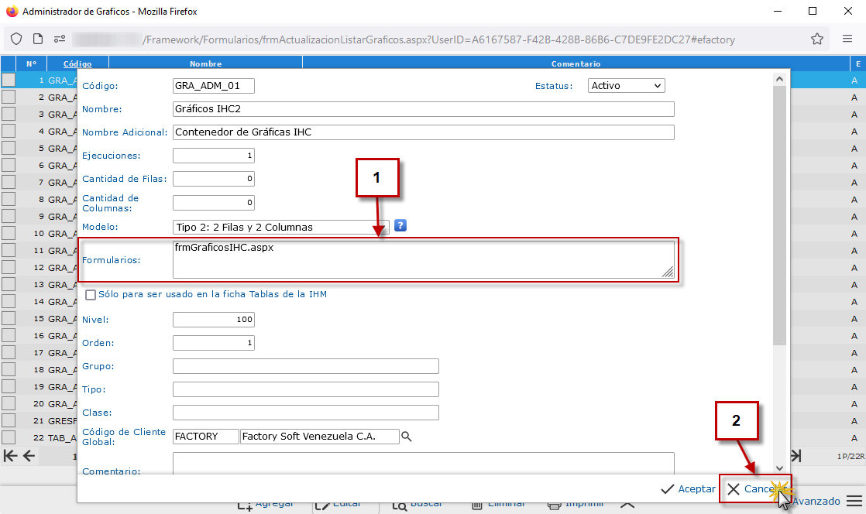Click the blue help icon beside Modelo

tap(400, 226)
